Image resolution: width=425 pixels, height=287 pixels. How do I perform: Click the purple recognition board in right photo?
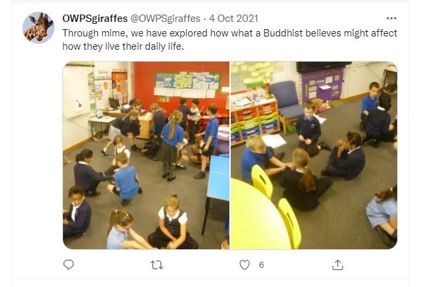(x=322, y=85)
